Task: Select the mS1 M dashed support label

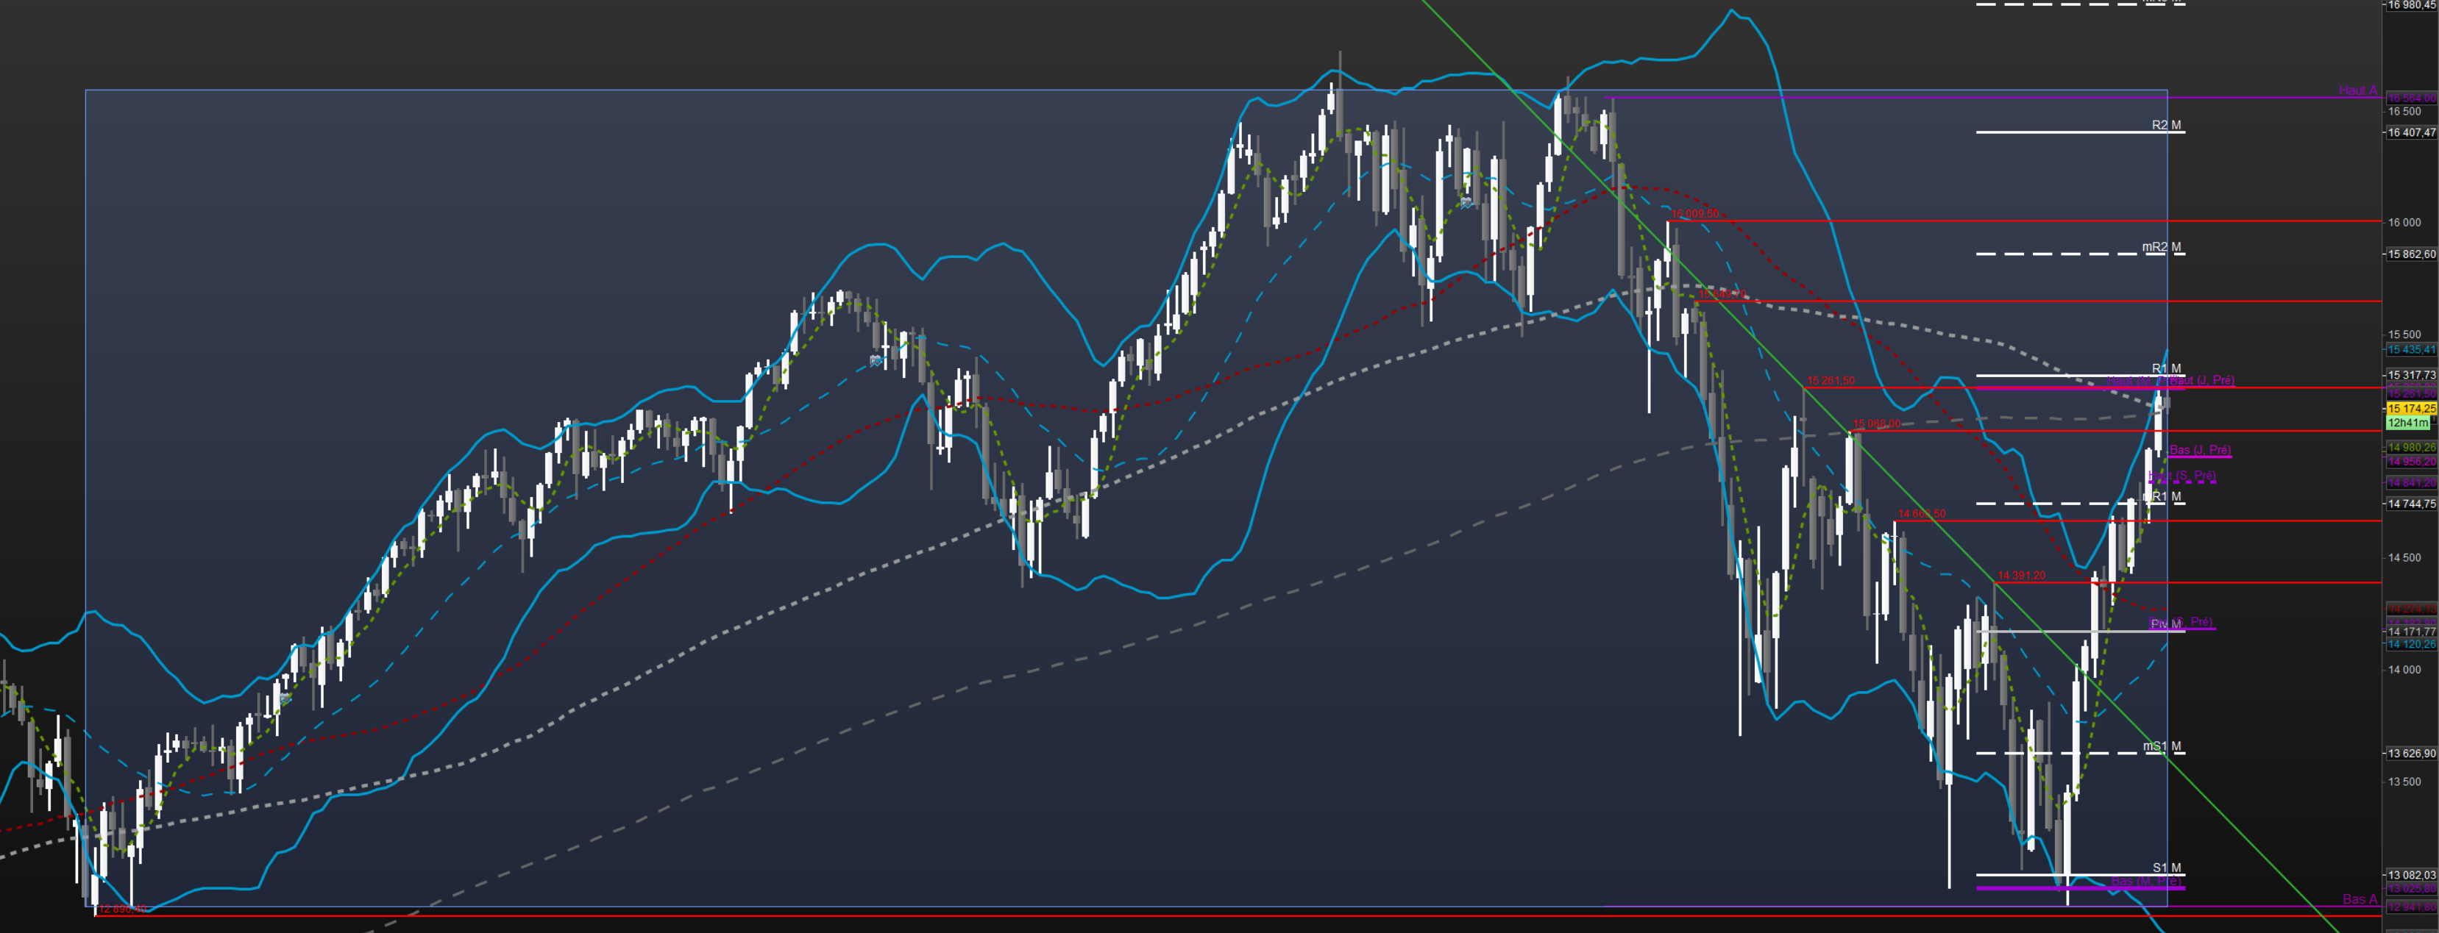Action: click(x=2162, y=746)
